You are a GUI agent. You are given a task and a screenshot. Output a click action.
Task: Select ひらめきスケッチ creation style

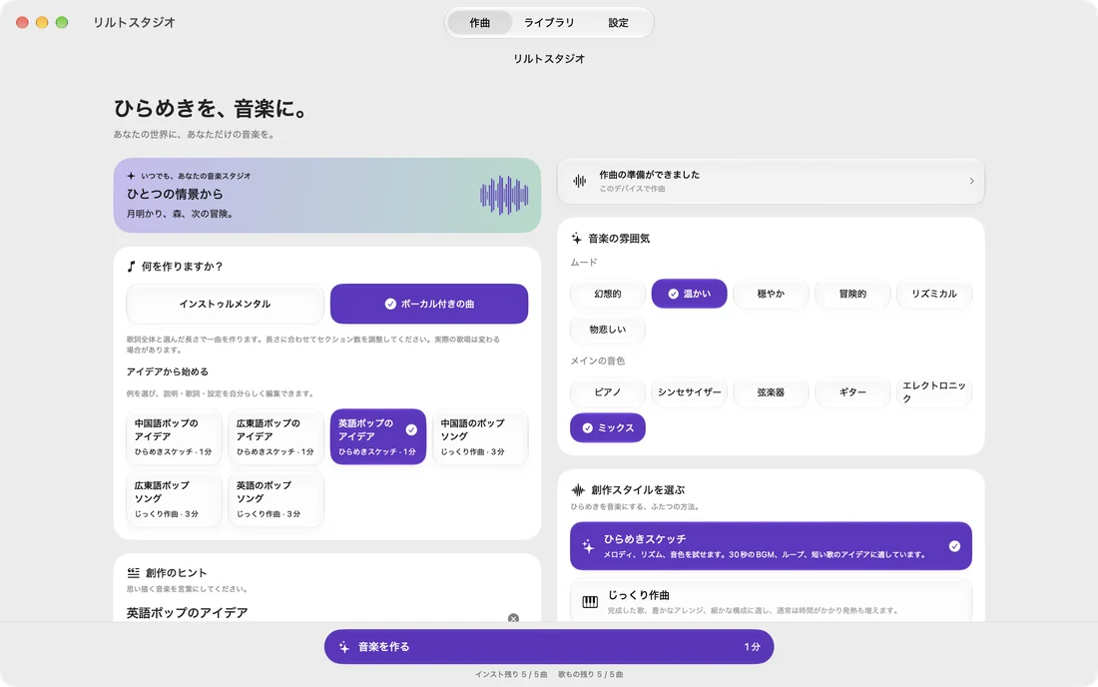point(771,546)
